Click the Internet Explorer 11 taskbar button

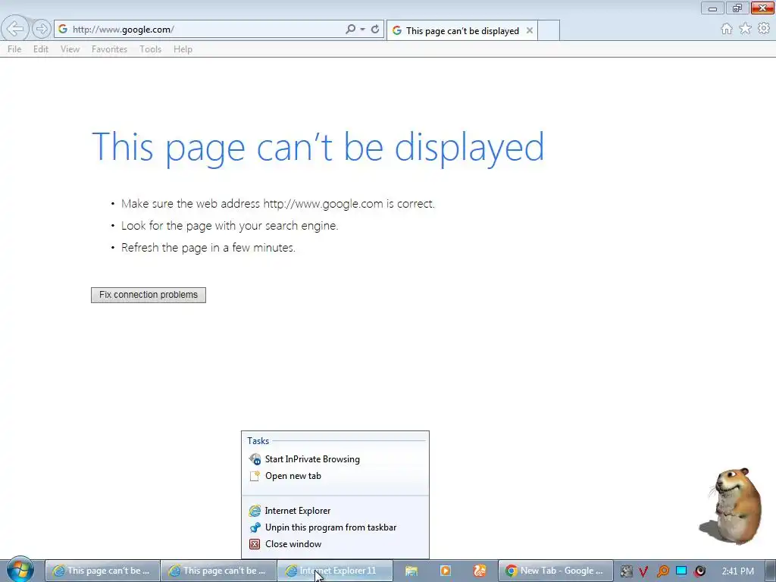pyautogui.click(x=334, y=571)
